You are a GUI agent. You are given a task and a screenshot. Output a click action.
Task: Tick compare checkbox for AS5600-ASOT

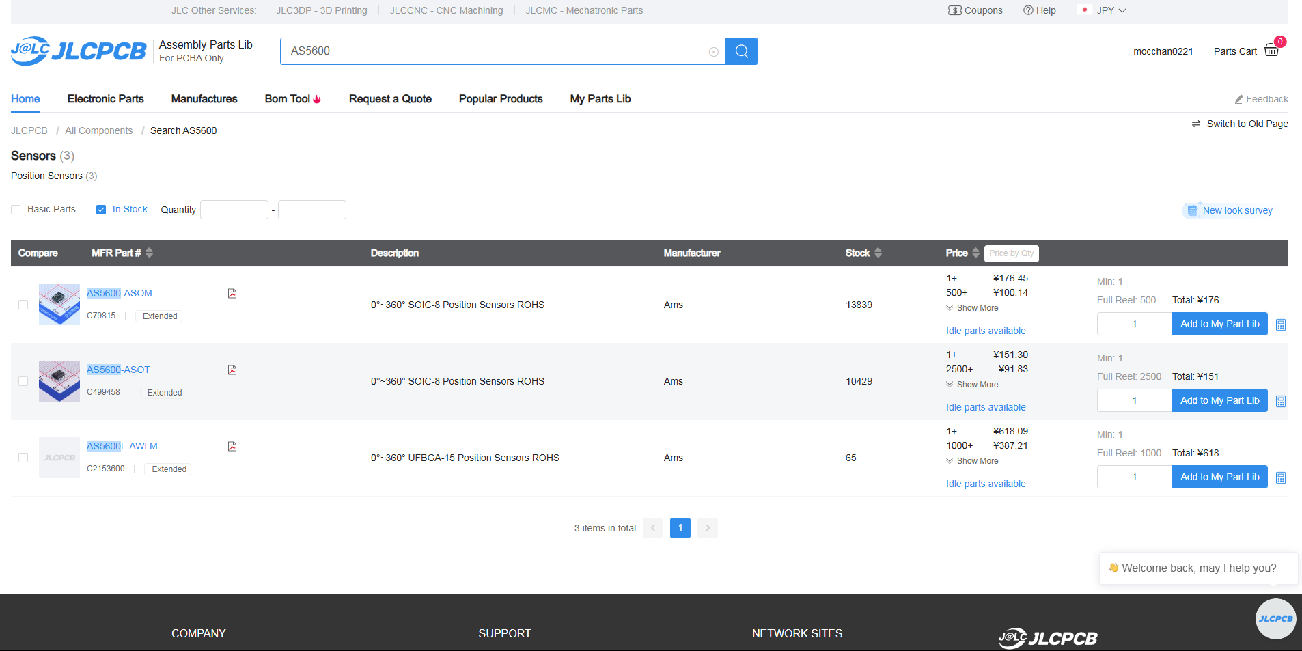click(23, 381)
